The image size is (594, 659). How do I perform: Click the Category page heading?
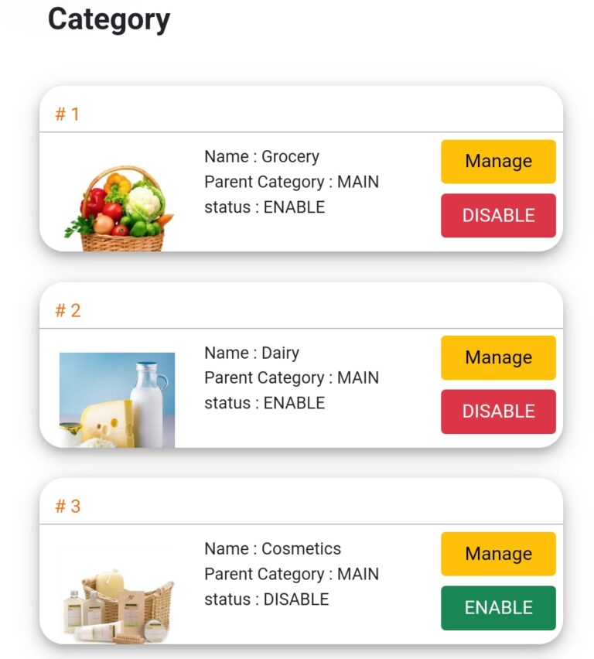coord(109,20)
